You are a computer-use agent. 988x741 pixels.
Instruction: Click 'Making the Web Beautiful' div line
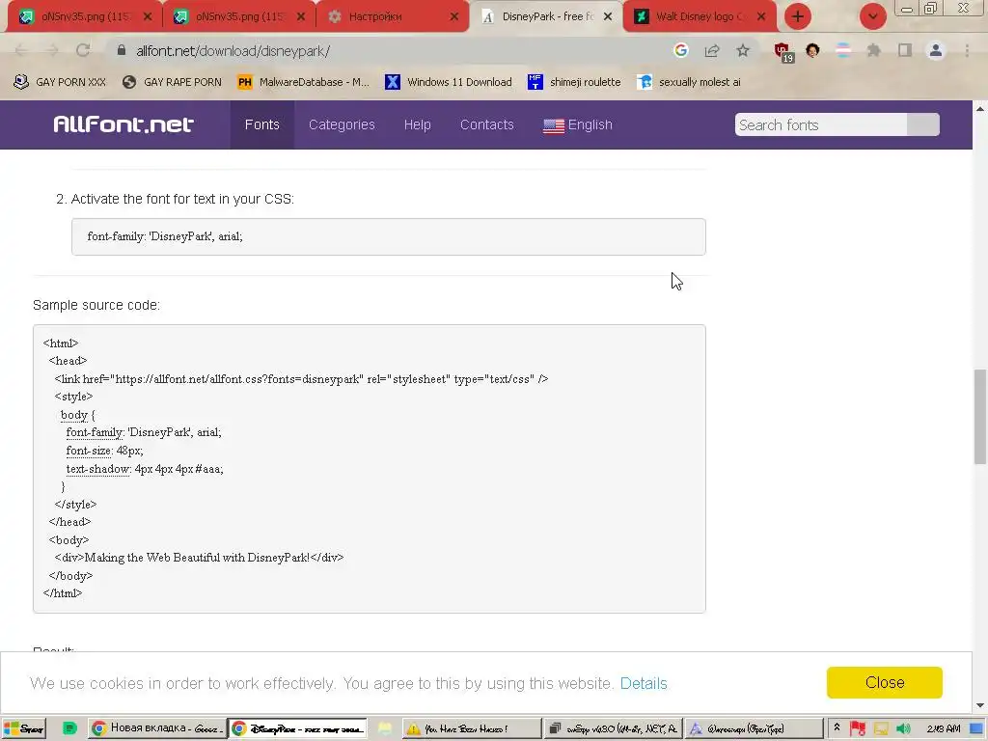pyautogui.click(x=199, y=558)
